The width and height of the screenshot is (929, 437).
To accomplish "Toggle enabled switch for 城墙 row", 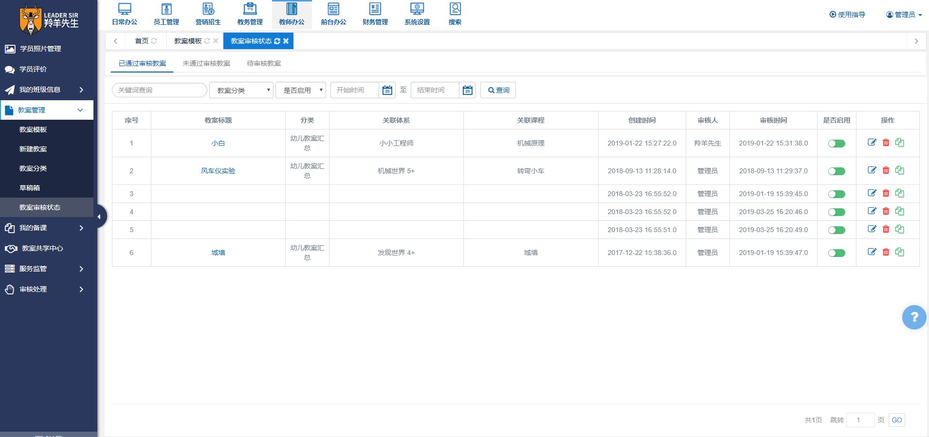I will coord(837,253).
